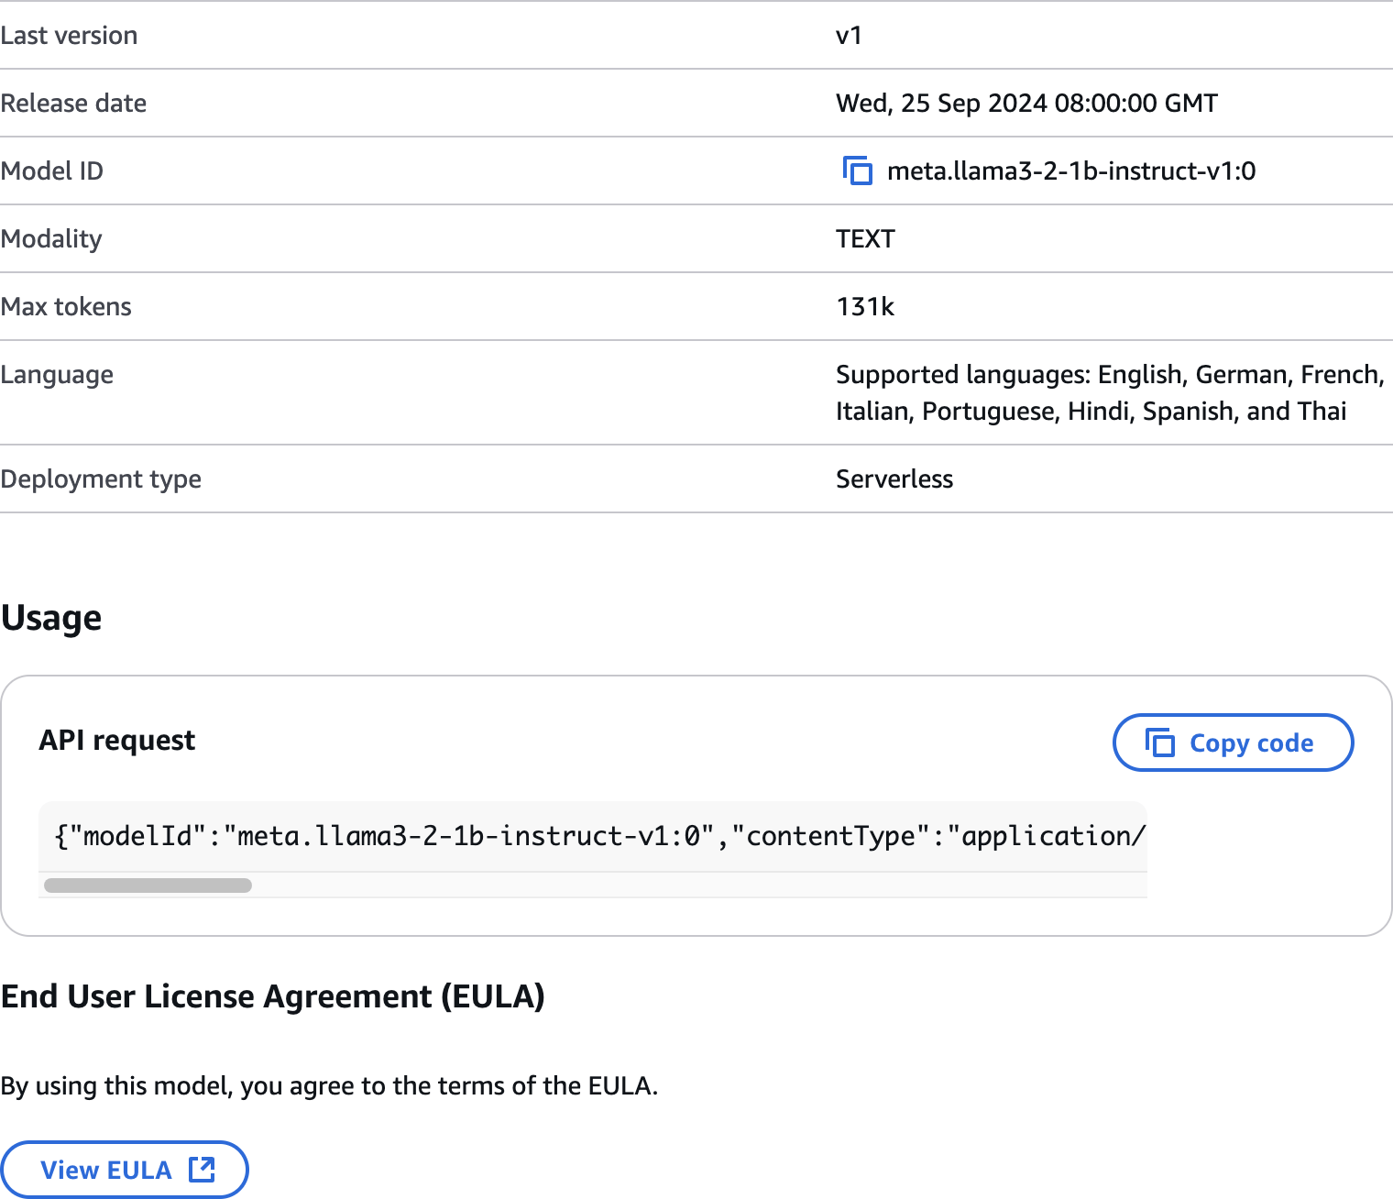Copy the Model ID using the copy icon

pos(858,170)
